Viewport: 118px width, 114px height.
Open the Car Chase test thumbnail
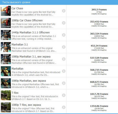(6, 11)
